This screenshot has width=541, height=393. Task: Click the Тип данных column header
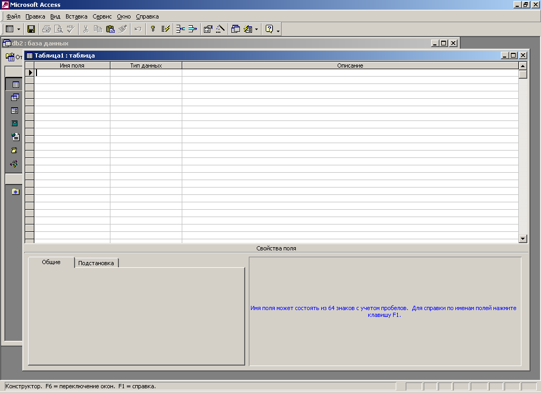[x=146, y=65]
